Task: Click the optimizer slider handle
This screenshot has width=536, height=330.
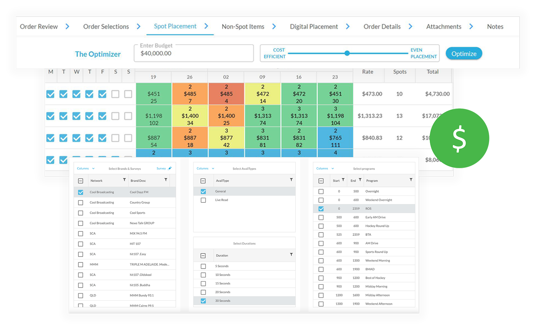Action: click(x=347, y=53)
